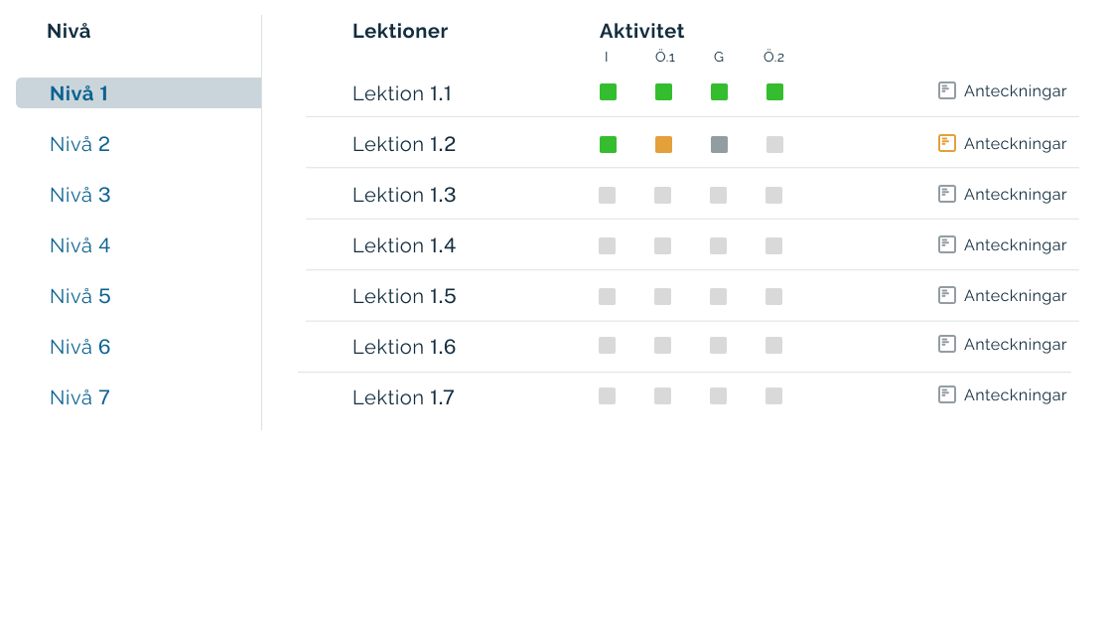The width and height of the screenshot is (1112, 620).
Task: Open the notes icon for Lektion 1.7
Action: (947, 394)
